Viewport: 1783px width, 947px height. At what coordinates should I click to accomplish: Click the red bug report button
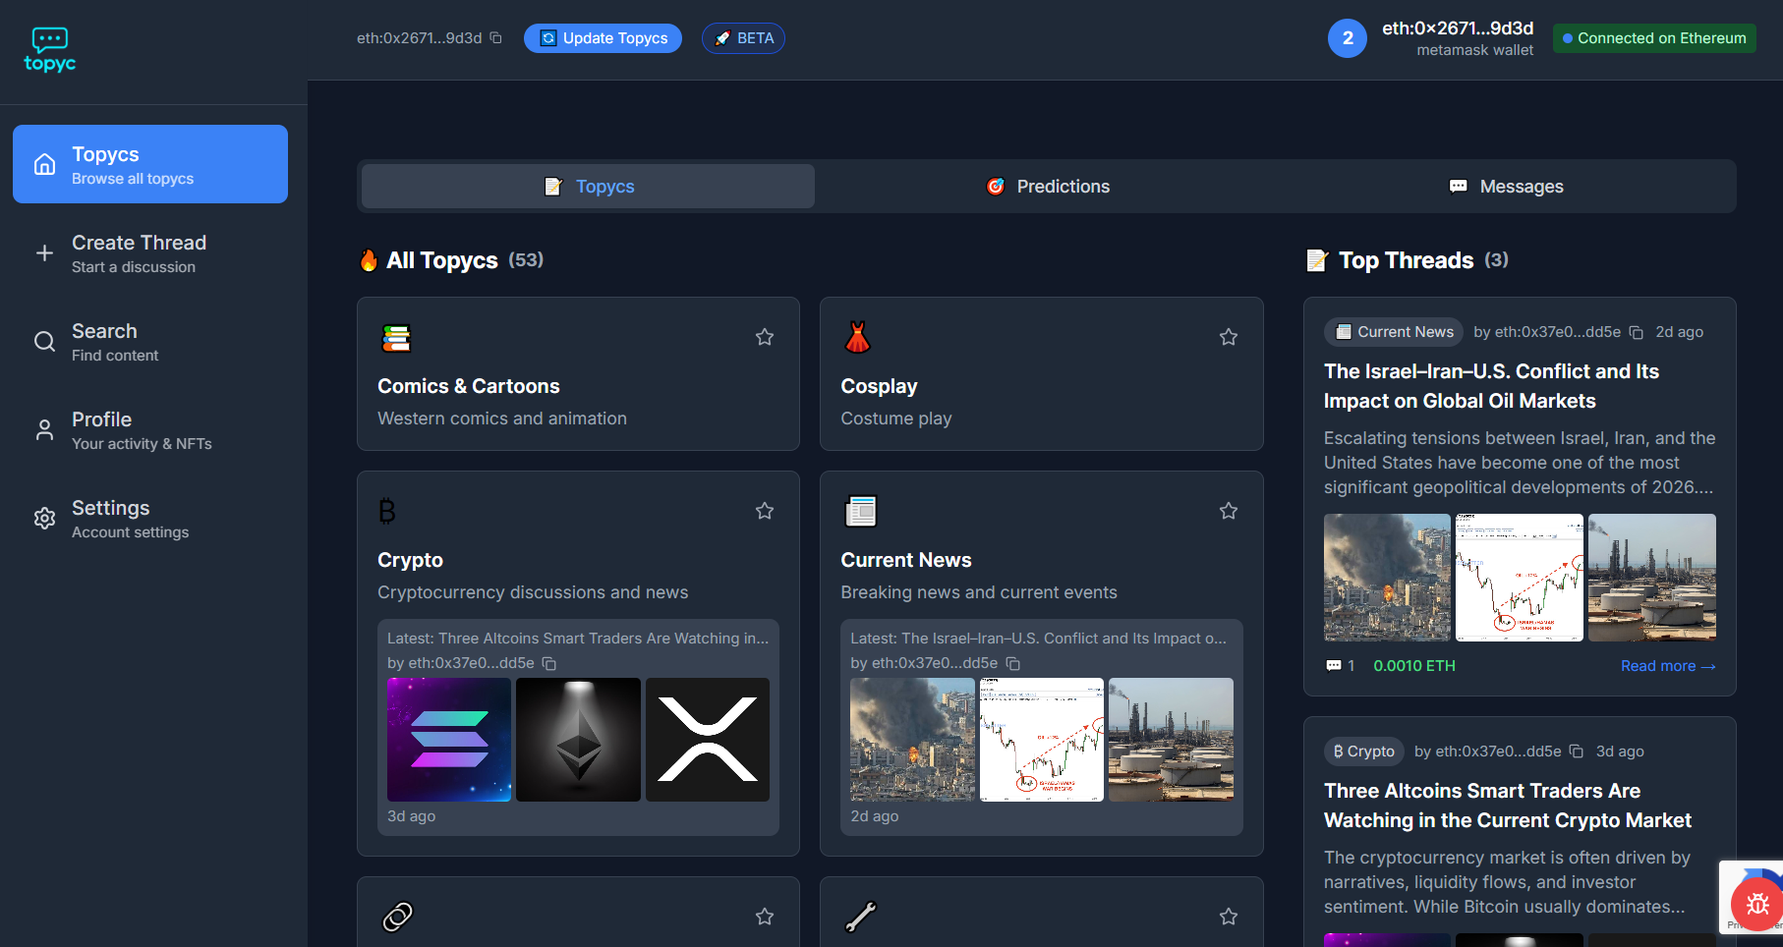click(x=1757, y=904)
